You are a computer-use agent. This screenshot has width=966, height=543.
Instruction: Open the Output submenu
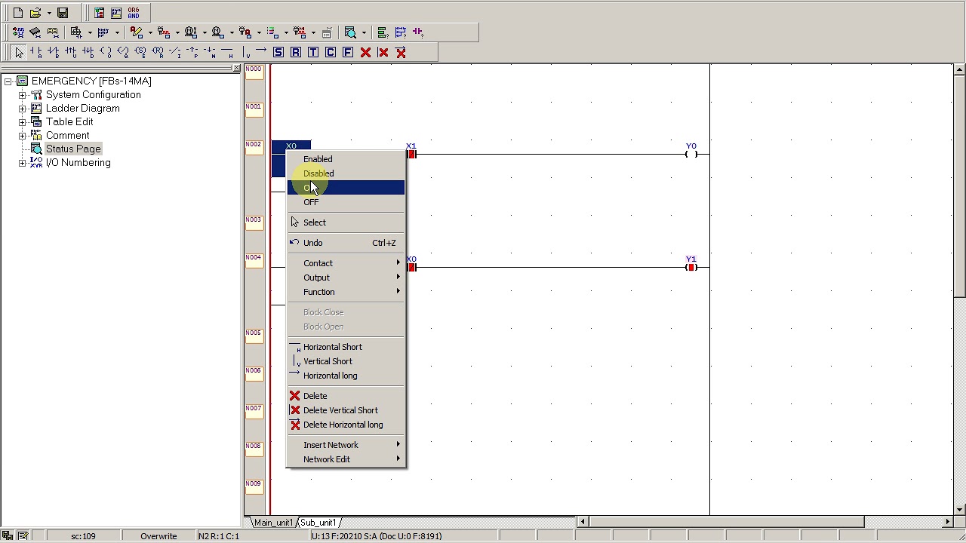click(346, 278)
